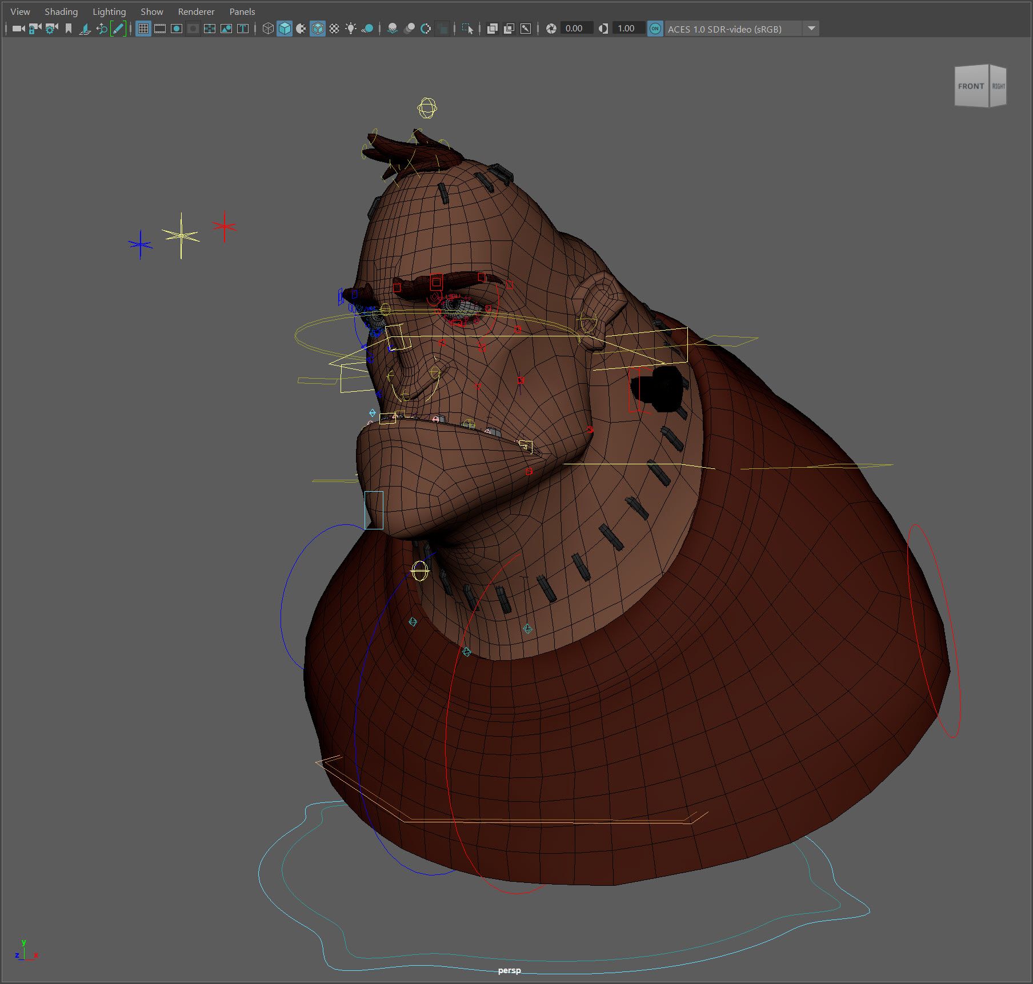Screen dimensions: 1033x984
Task: Select the red ellipse control at the shoulder
Action: 934,630
